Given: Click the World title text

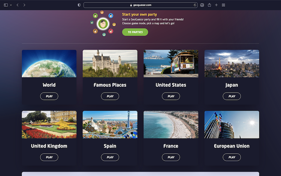Looking at the screenshot, I should 49,85.
